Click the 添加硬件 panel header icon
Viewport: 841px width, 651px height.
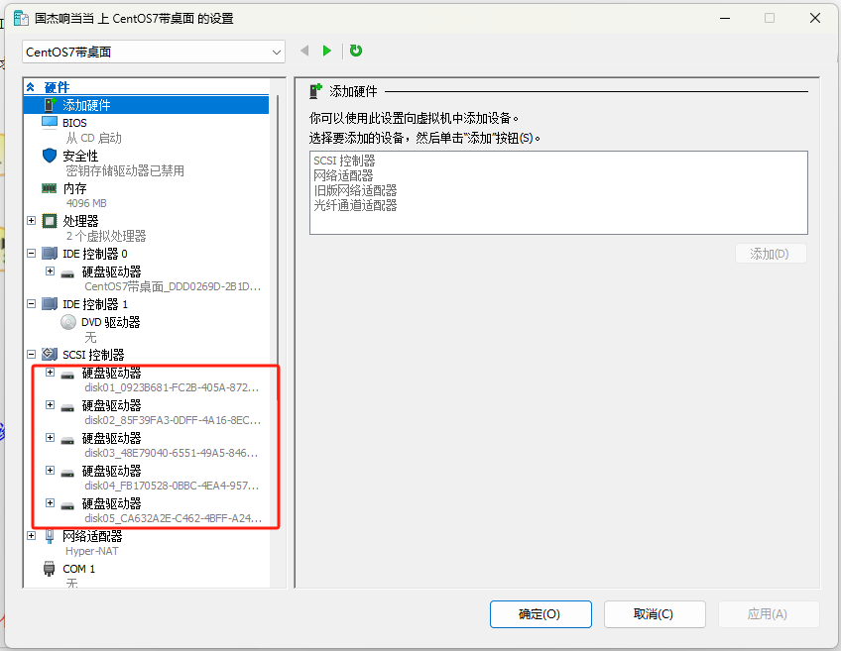[316, 91]
